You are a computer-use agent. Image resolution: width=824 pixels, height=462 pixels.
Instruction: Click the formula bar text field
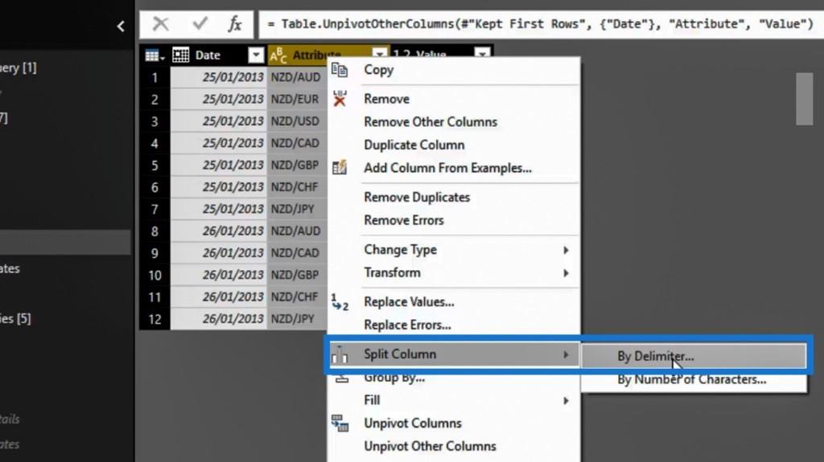point(542,24)
